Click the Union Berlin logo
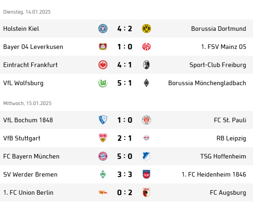The height and width of the screenshot is (206, 253). click(103, 192)
